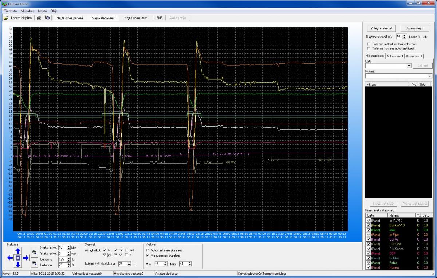Image resolution: width=437 pixels, height=278 pixels.
Task: Click the copy icon in the toolbar
Action: [47, 17]
